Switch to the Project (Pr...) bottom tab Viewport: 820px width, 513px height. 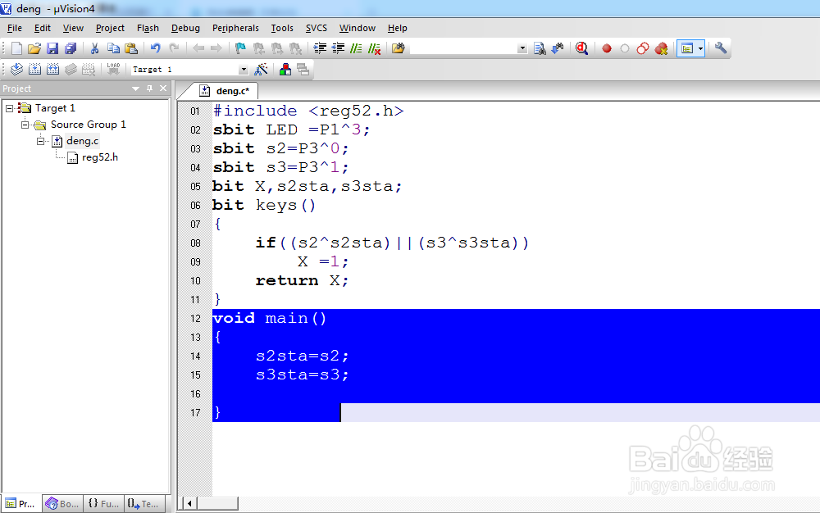pyautogui.click(x=21, y=504)
